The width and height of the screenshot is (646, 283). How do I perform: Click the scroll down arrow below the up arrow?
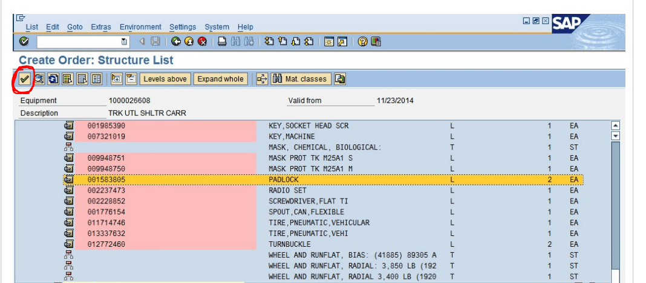(x=616, y=136)
